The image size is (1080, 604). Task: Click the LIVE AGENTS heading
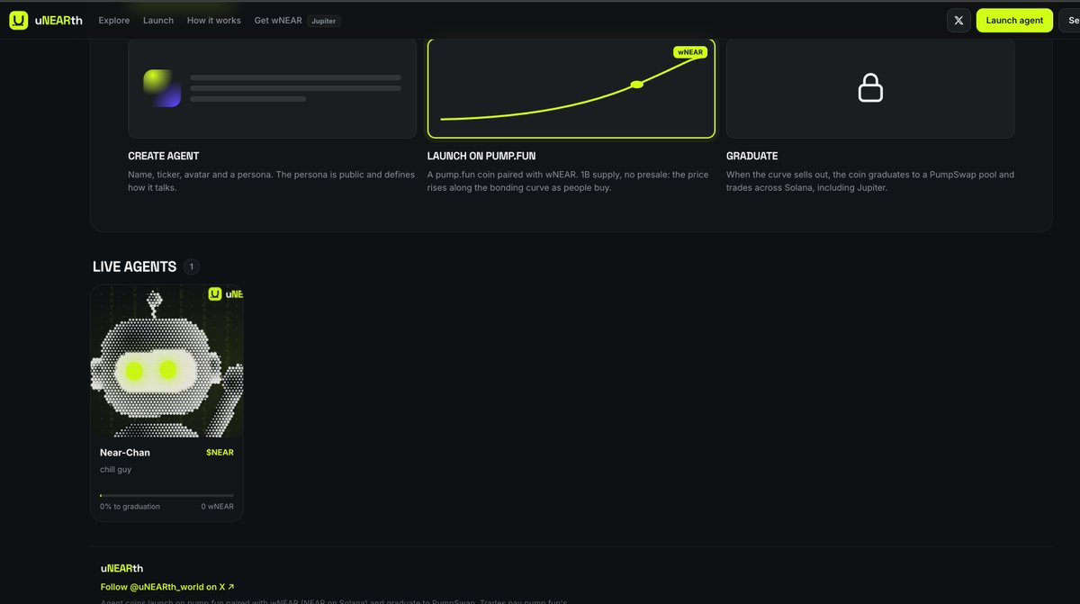click(135, 266)
